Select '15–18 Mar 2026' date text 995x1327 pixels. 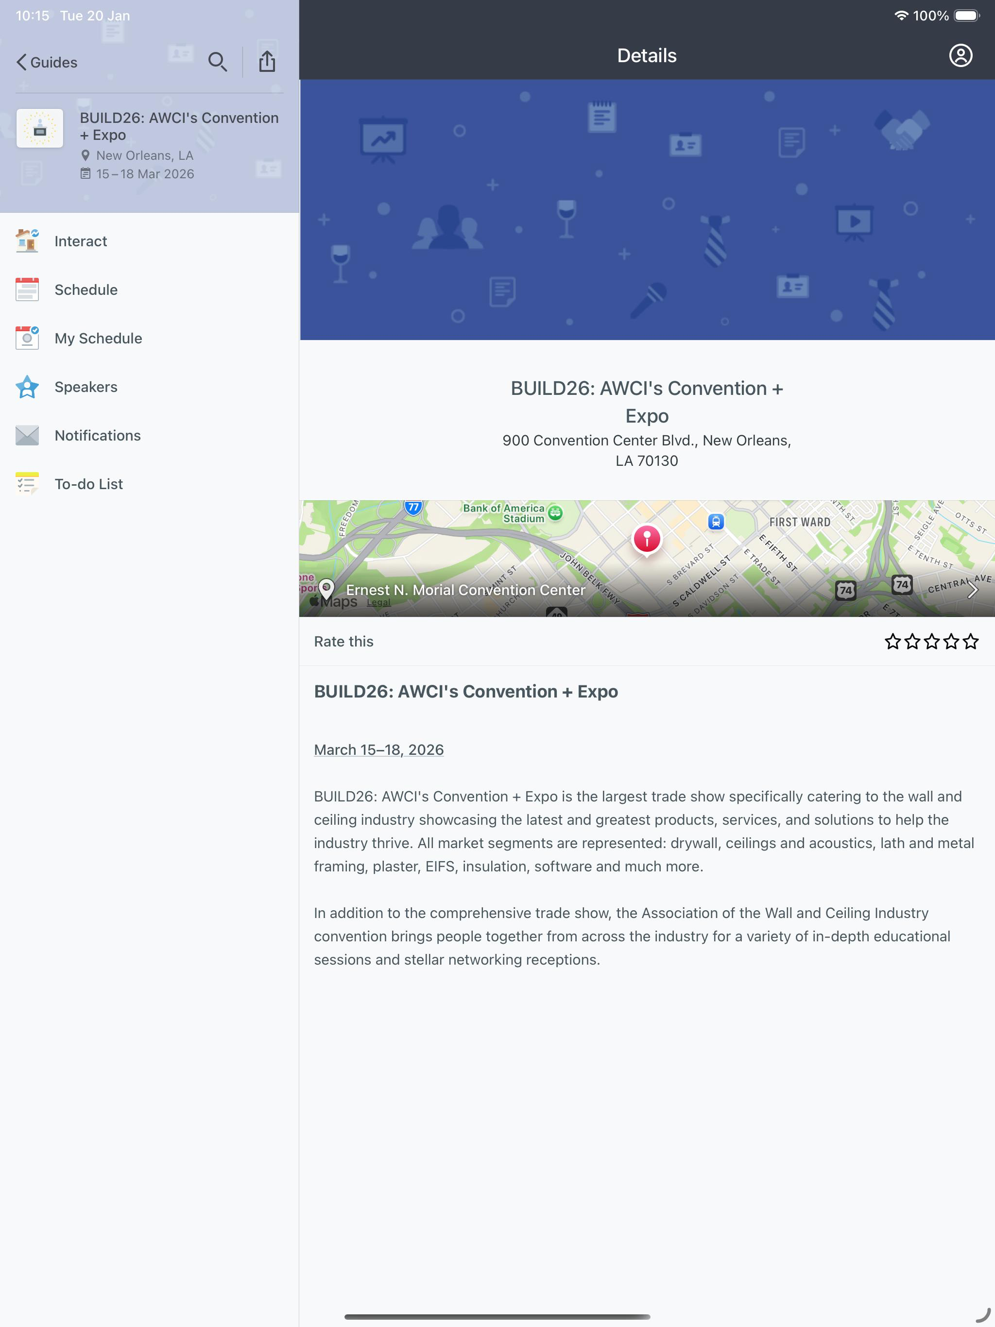coord(145,174)
